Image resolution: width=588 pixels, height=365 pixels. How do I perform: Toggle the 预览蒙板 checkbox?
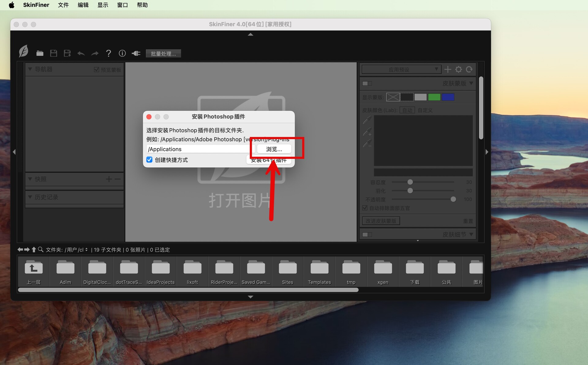click(x=96, y=70)
